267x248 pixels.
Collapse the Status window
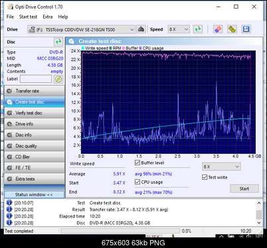tap(35, 194)
